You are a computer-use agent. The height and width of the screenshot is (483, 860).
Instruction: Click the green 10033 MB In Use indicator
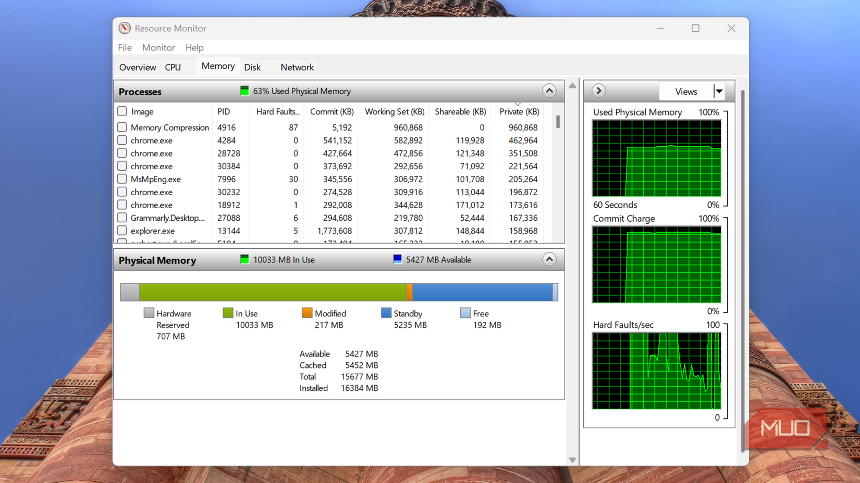coord(244,259)
